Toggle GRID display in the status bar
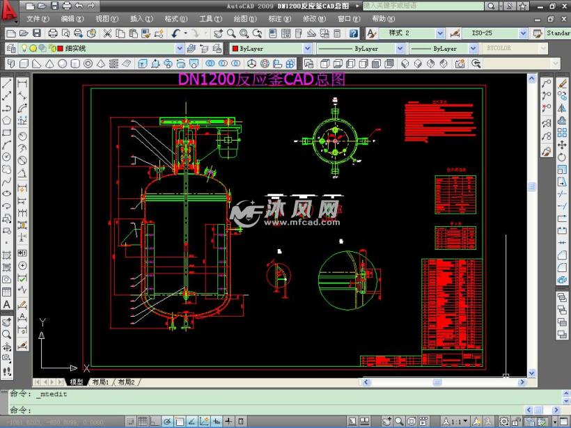Image resolution: width=571 pixels, height=428 pixels. click(x=144, y=421)
